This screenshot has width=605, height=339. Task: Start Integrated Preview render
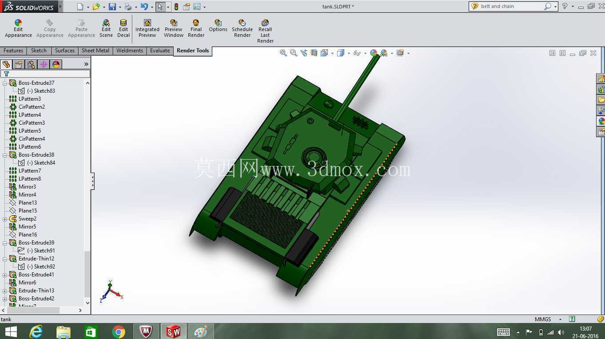[x=147, y=28]
